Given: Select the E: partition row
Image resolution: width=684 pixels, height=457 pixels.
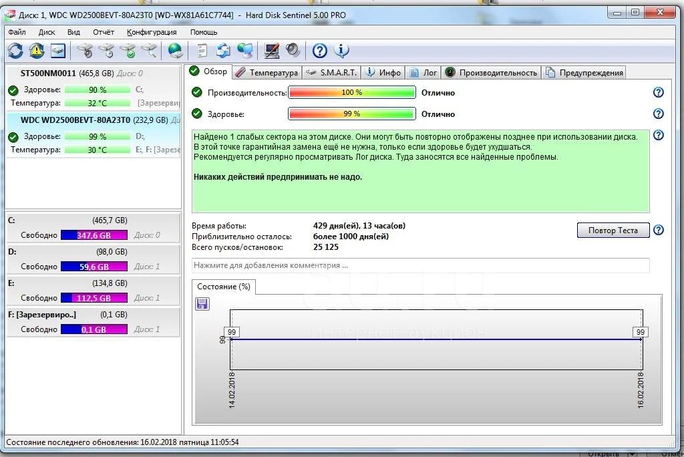Looking at the screenshot, I should click(x=94, y=291).
